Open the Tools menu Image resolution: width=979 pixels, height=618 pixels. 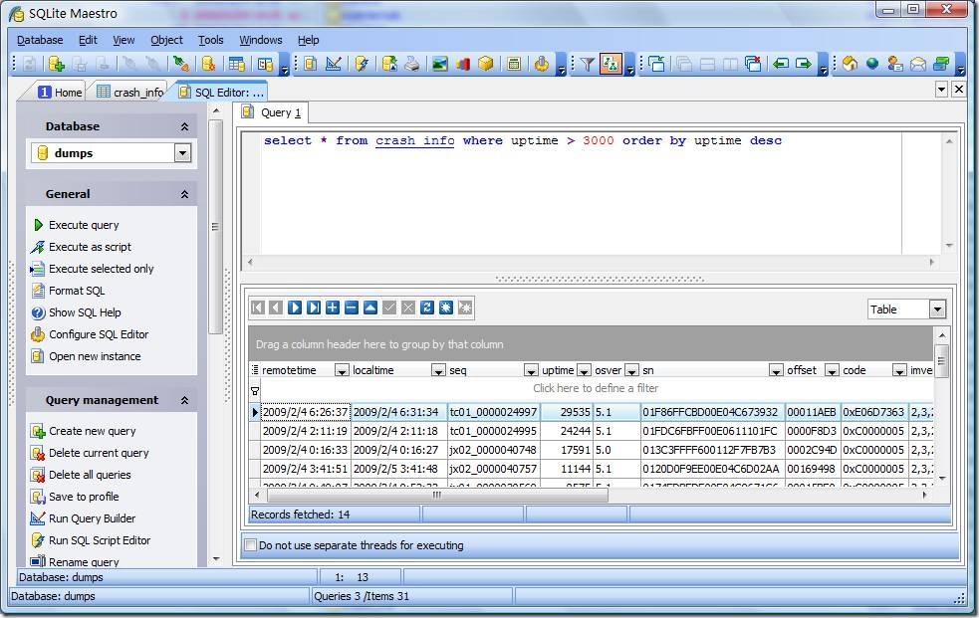pyautogui.click(x=211, y=40)
